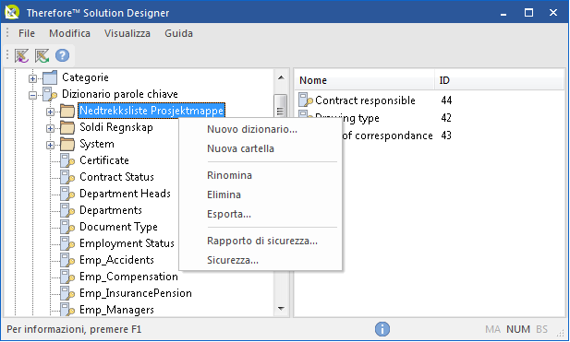The image size is (570, 342).
Task: Open Rapporto di sicurezza... from context menu
Action: tap(261, 241)
